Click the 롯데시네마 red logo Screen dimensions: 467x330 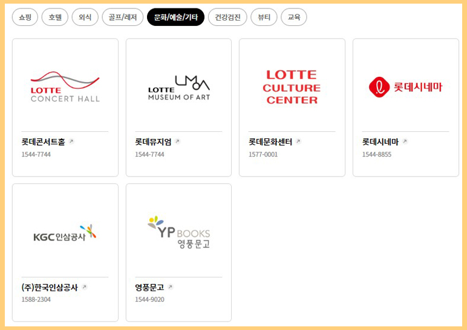(406, 87)
